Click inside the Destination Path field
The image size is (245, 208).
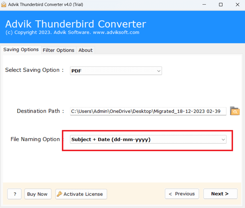[x=148, y=111]
